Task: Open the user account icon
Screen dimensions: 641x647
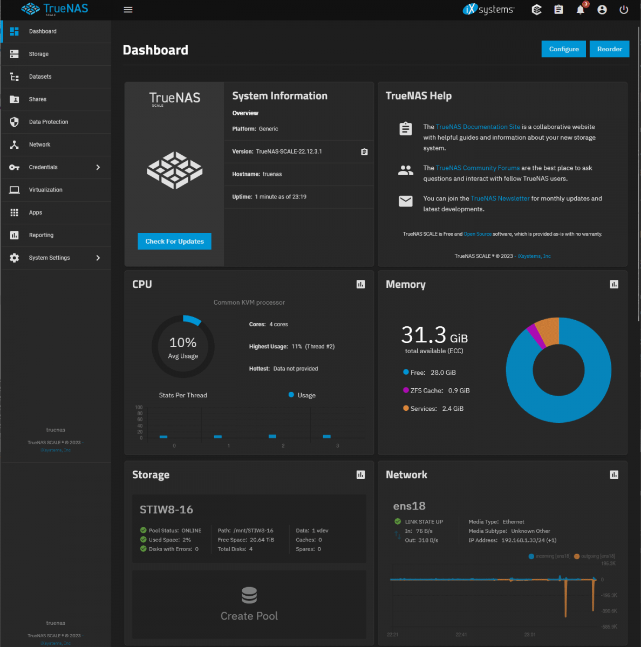Action: 602,10
